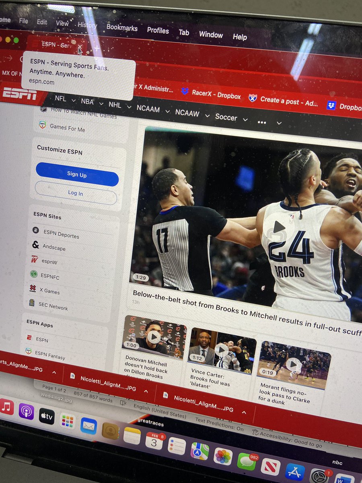Open the Tab menu

click(184, 32)
